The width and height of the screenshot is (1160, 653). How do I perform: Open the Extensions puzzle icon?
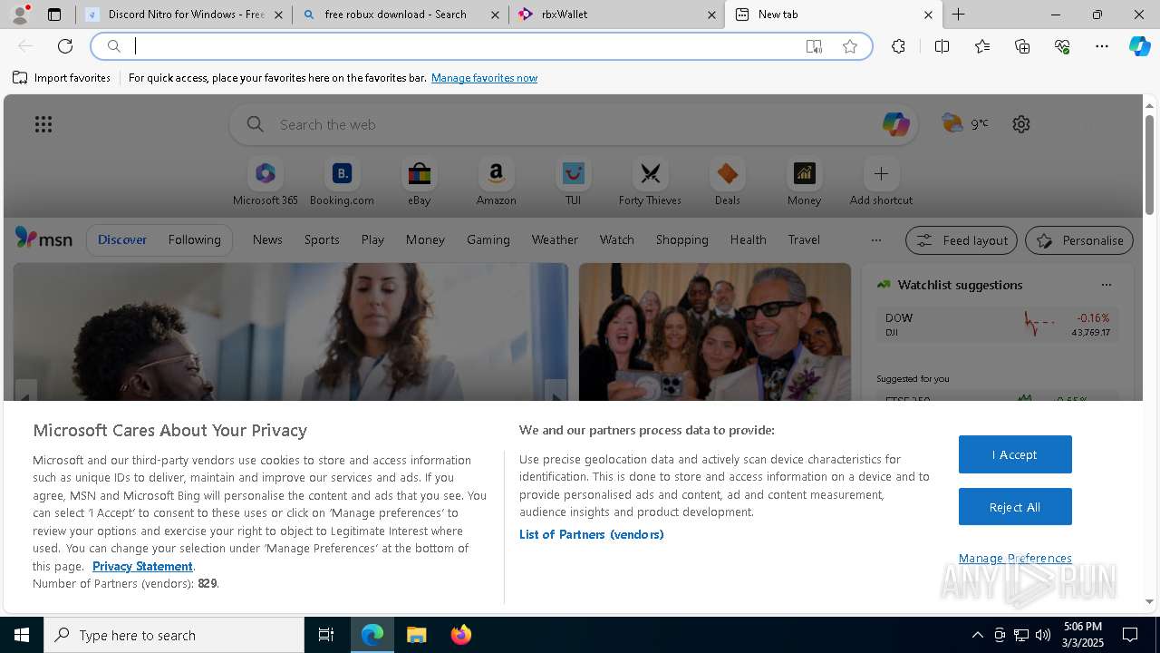pyautogui.click(x=898, y=46)
